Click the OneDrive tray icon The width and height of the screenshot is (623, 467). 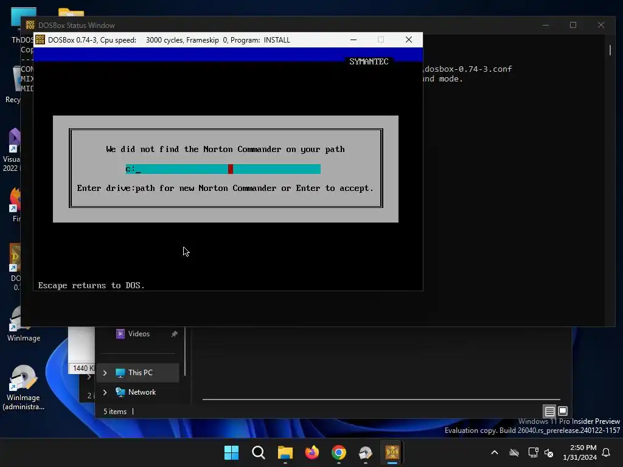click(514, 452)
